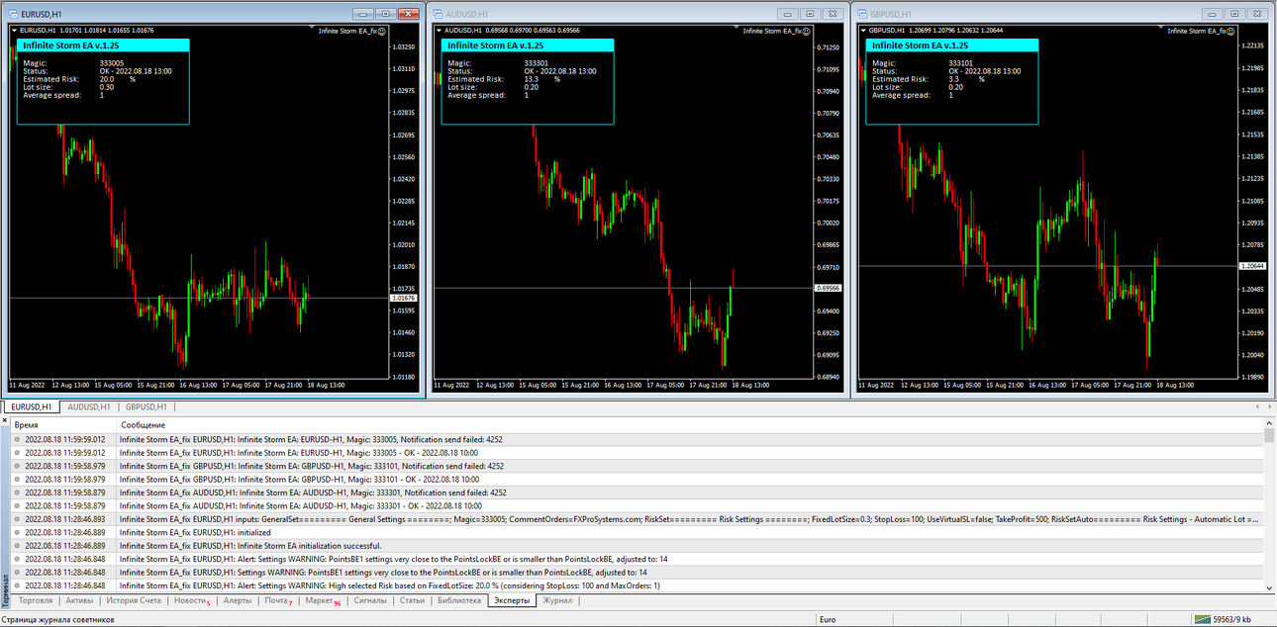Open the Библиотека terminal tab
Image resolution: width=1277 pixels, height=627 pixels.
459,600
